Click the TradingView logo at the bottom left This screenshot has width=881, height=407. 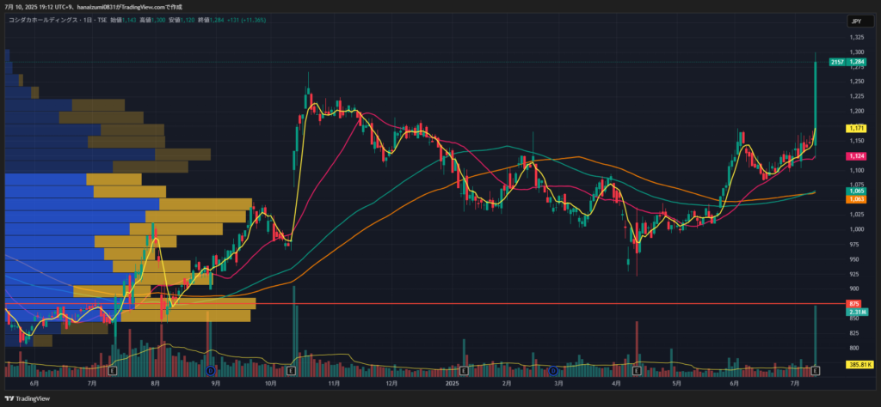pyautogui.click(x=28, y=398)
